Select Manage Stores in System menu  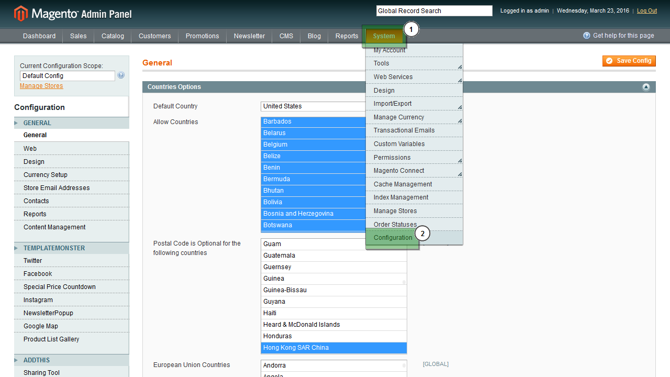pos(414,211)
